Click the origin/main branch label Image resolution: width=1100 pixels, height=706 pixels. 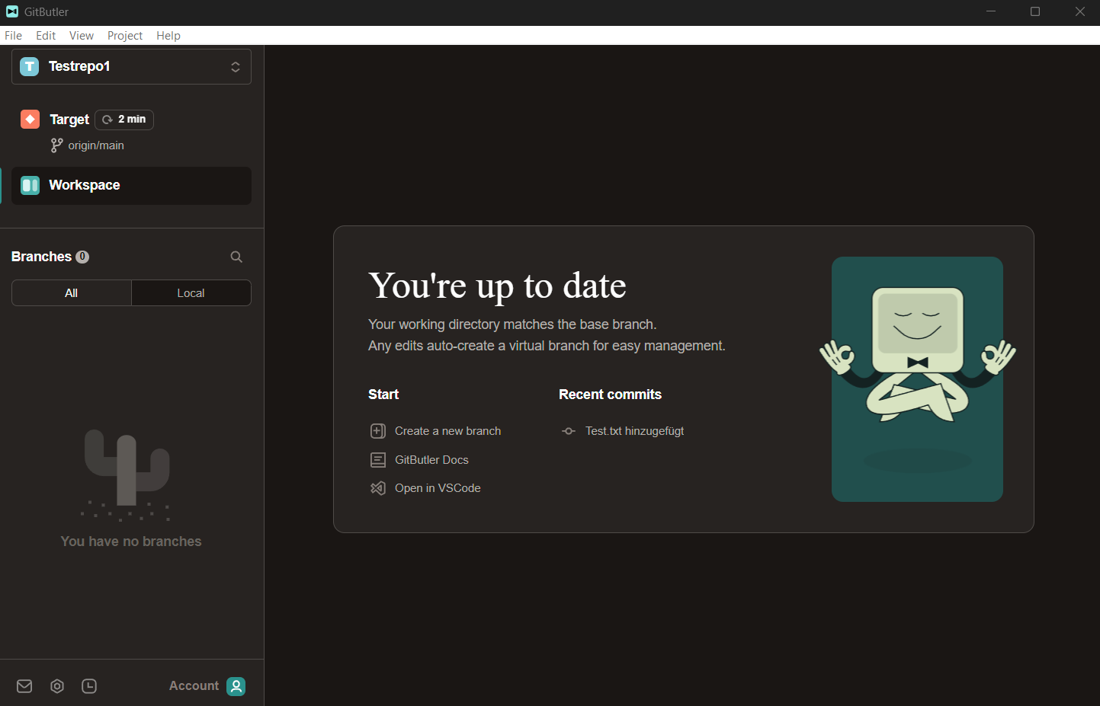pyautogui.click(x=95, y=145)
